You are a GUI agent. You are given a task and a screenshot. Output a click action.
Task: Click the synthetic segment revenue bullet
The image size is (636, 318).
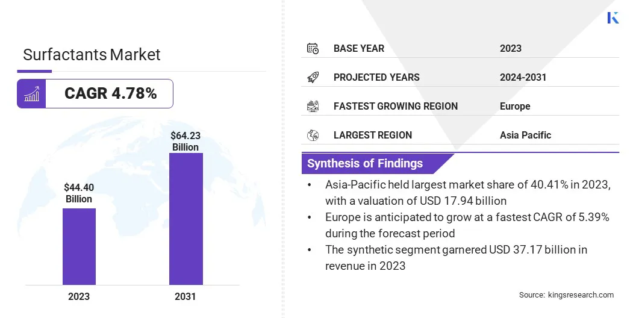[455, 257]
